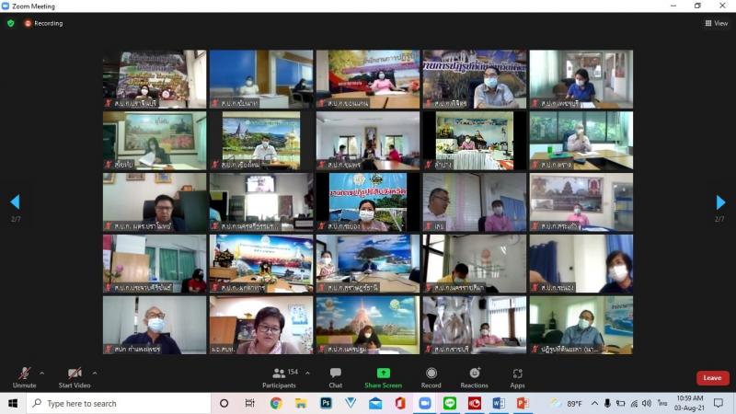This screenshot has height=414, width=736.
Task: Select the ส.ป.ก.ตราด participant video
Action: pyautogui.click(x=581, y=141)
